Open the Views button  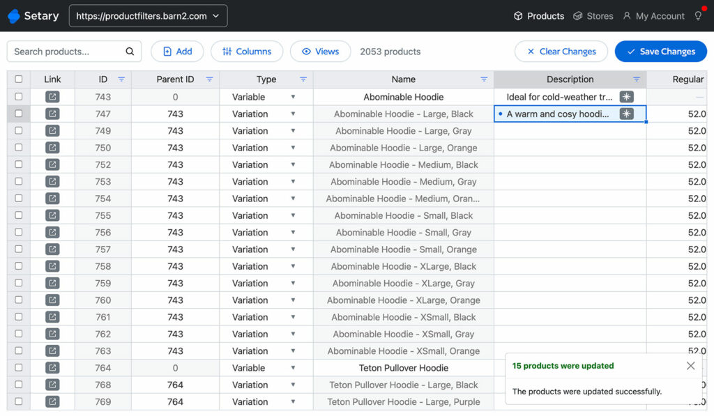click(321, 52)
